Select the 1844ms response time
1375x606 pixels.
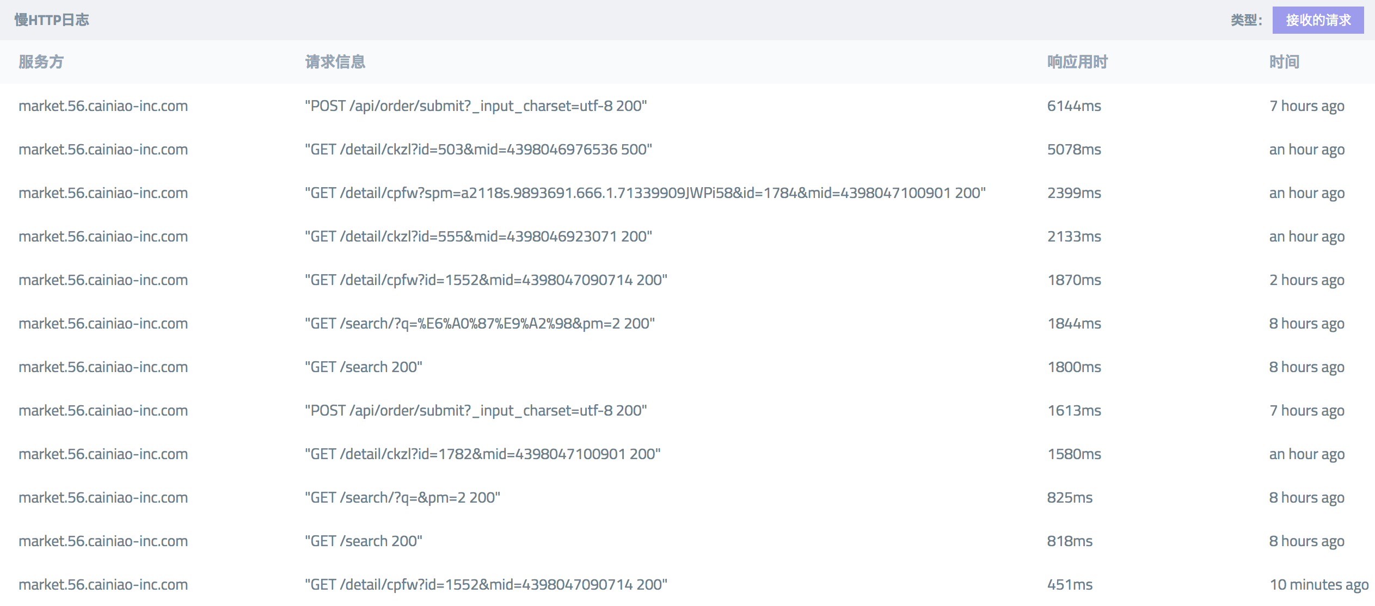pyautogui.click(x=1074, y=323)
